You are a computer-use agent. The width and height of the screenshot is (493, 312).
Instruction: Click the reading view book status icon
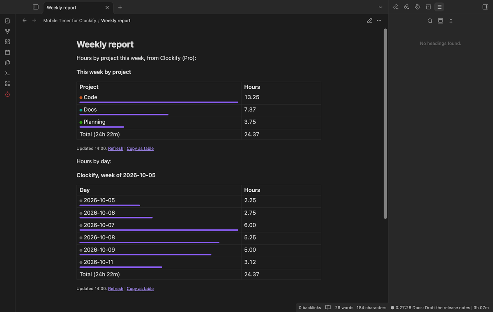(328, 307)
